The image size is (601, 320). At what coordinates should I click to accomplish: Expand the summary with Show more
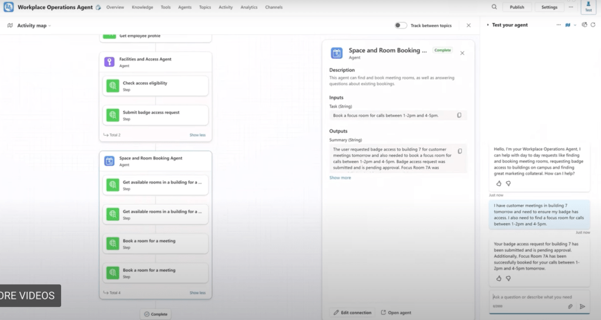(x=340, y=177)
